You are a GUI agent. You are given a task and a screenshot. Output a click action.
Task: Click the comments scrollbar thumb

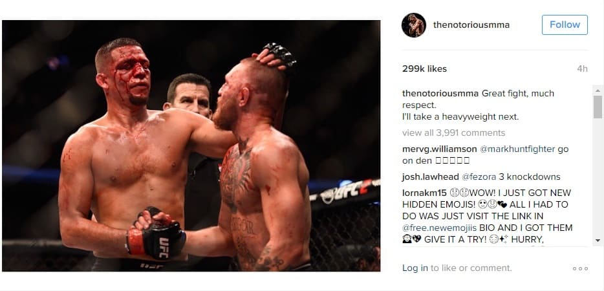598,107
